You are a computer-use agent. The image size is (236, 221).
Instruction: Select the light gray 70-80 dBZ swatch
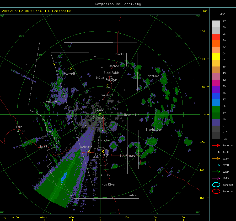[216, 24]
